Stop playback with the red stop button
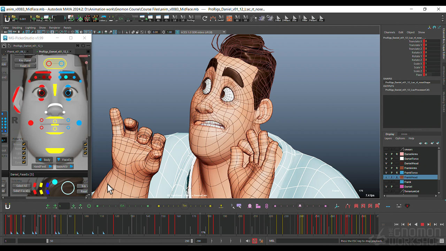This screenshot has height=251, width=446. tap(422, 225)
